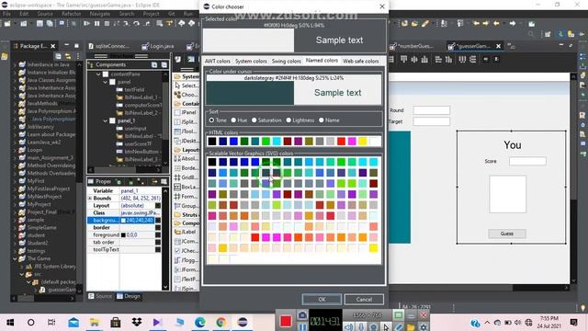This screenshot has width=588, height=331.
Task: Click the Suspend (pause) icon in toolbar
Action: point(97,24)
